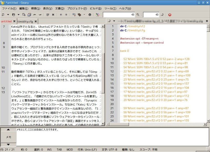Navigate back one location
Image resolution: width=210 pixels, height=152 pixels.
click(61, 15)
